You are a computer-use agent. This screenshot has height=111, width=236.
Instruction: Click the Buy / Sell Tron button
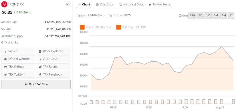pos(36,84)
